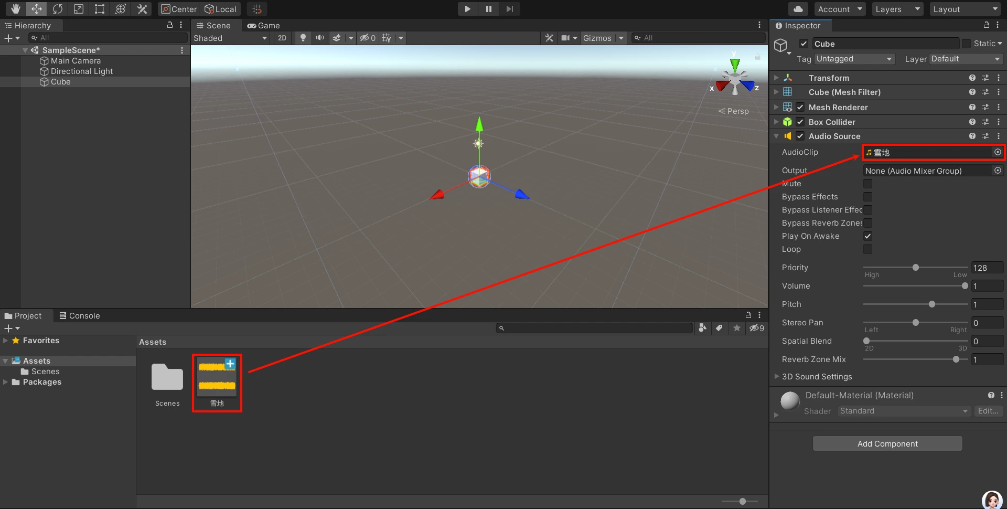Select the Rotate tool
1007x509 pixels.
(58, 9)
